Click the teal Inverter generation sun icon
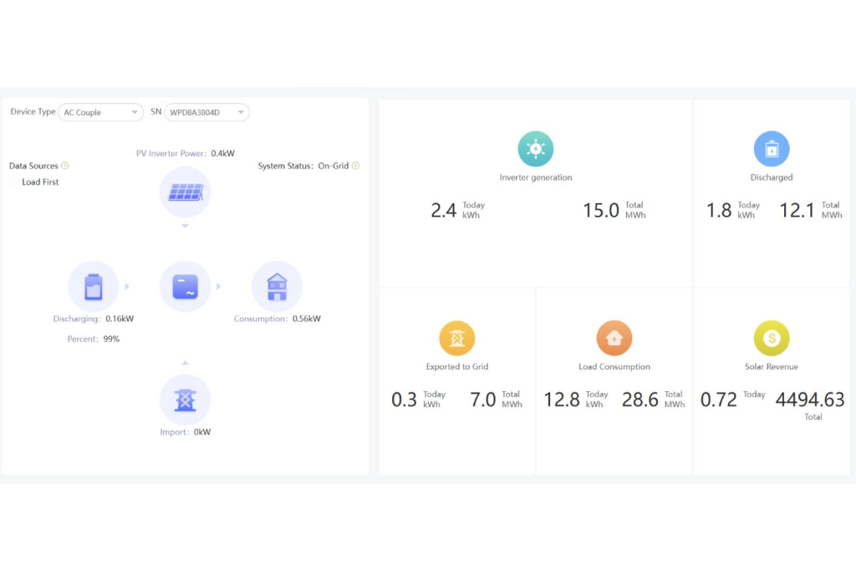This screenshot has width=856, height=571. pyautogui.click(x=536, y=150)
